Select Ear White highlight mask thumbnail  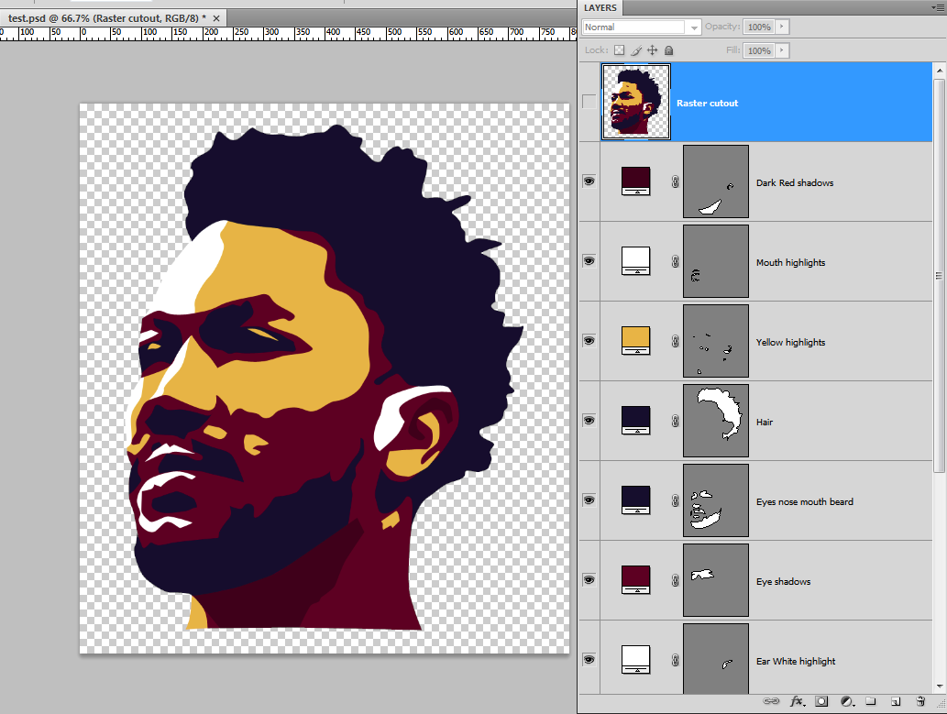click(x=716, y=658)
